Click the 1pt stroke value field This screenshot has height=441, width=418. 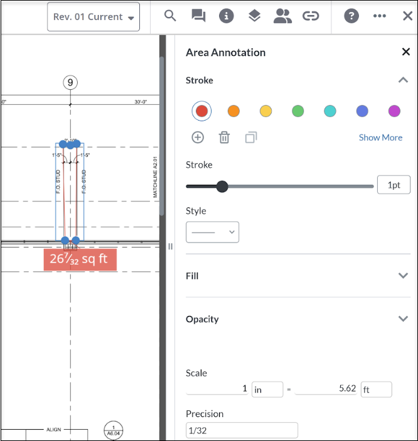(394, 185)
